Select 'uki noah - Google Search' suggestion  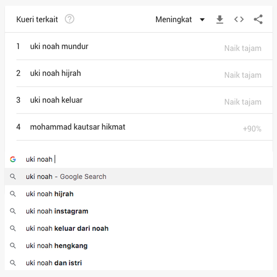[x=66, y=177]
